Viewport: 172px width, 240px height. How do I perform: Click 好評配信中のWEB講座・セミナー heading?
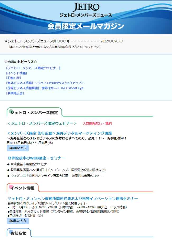pyautogui.click(x=36, y=158)
